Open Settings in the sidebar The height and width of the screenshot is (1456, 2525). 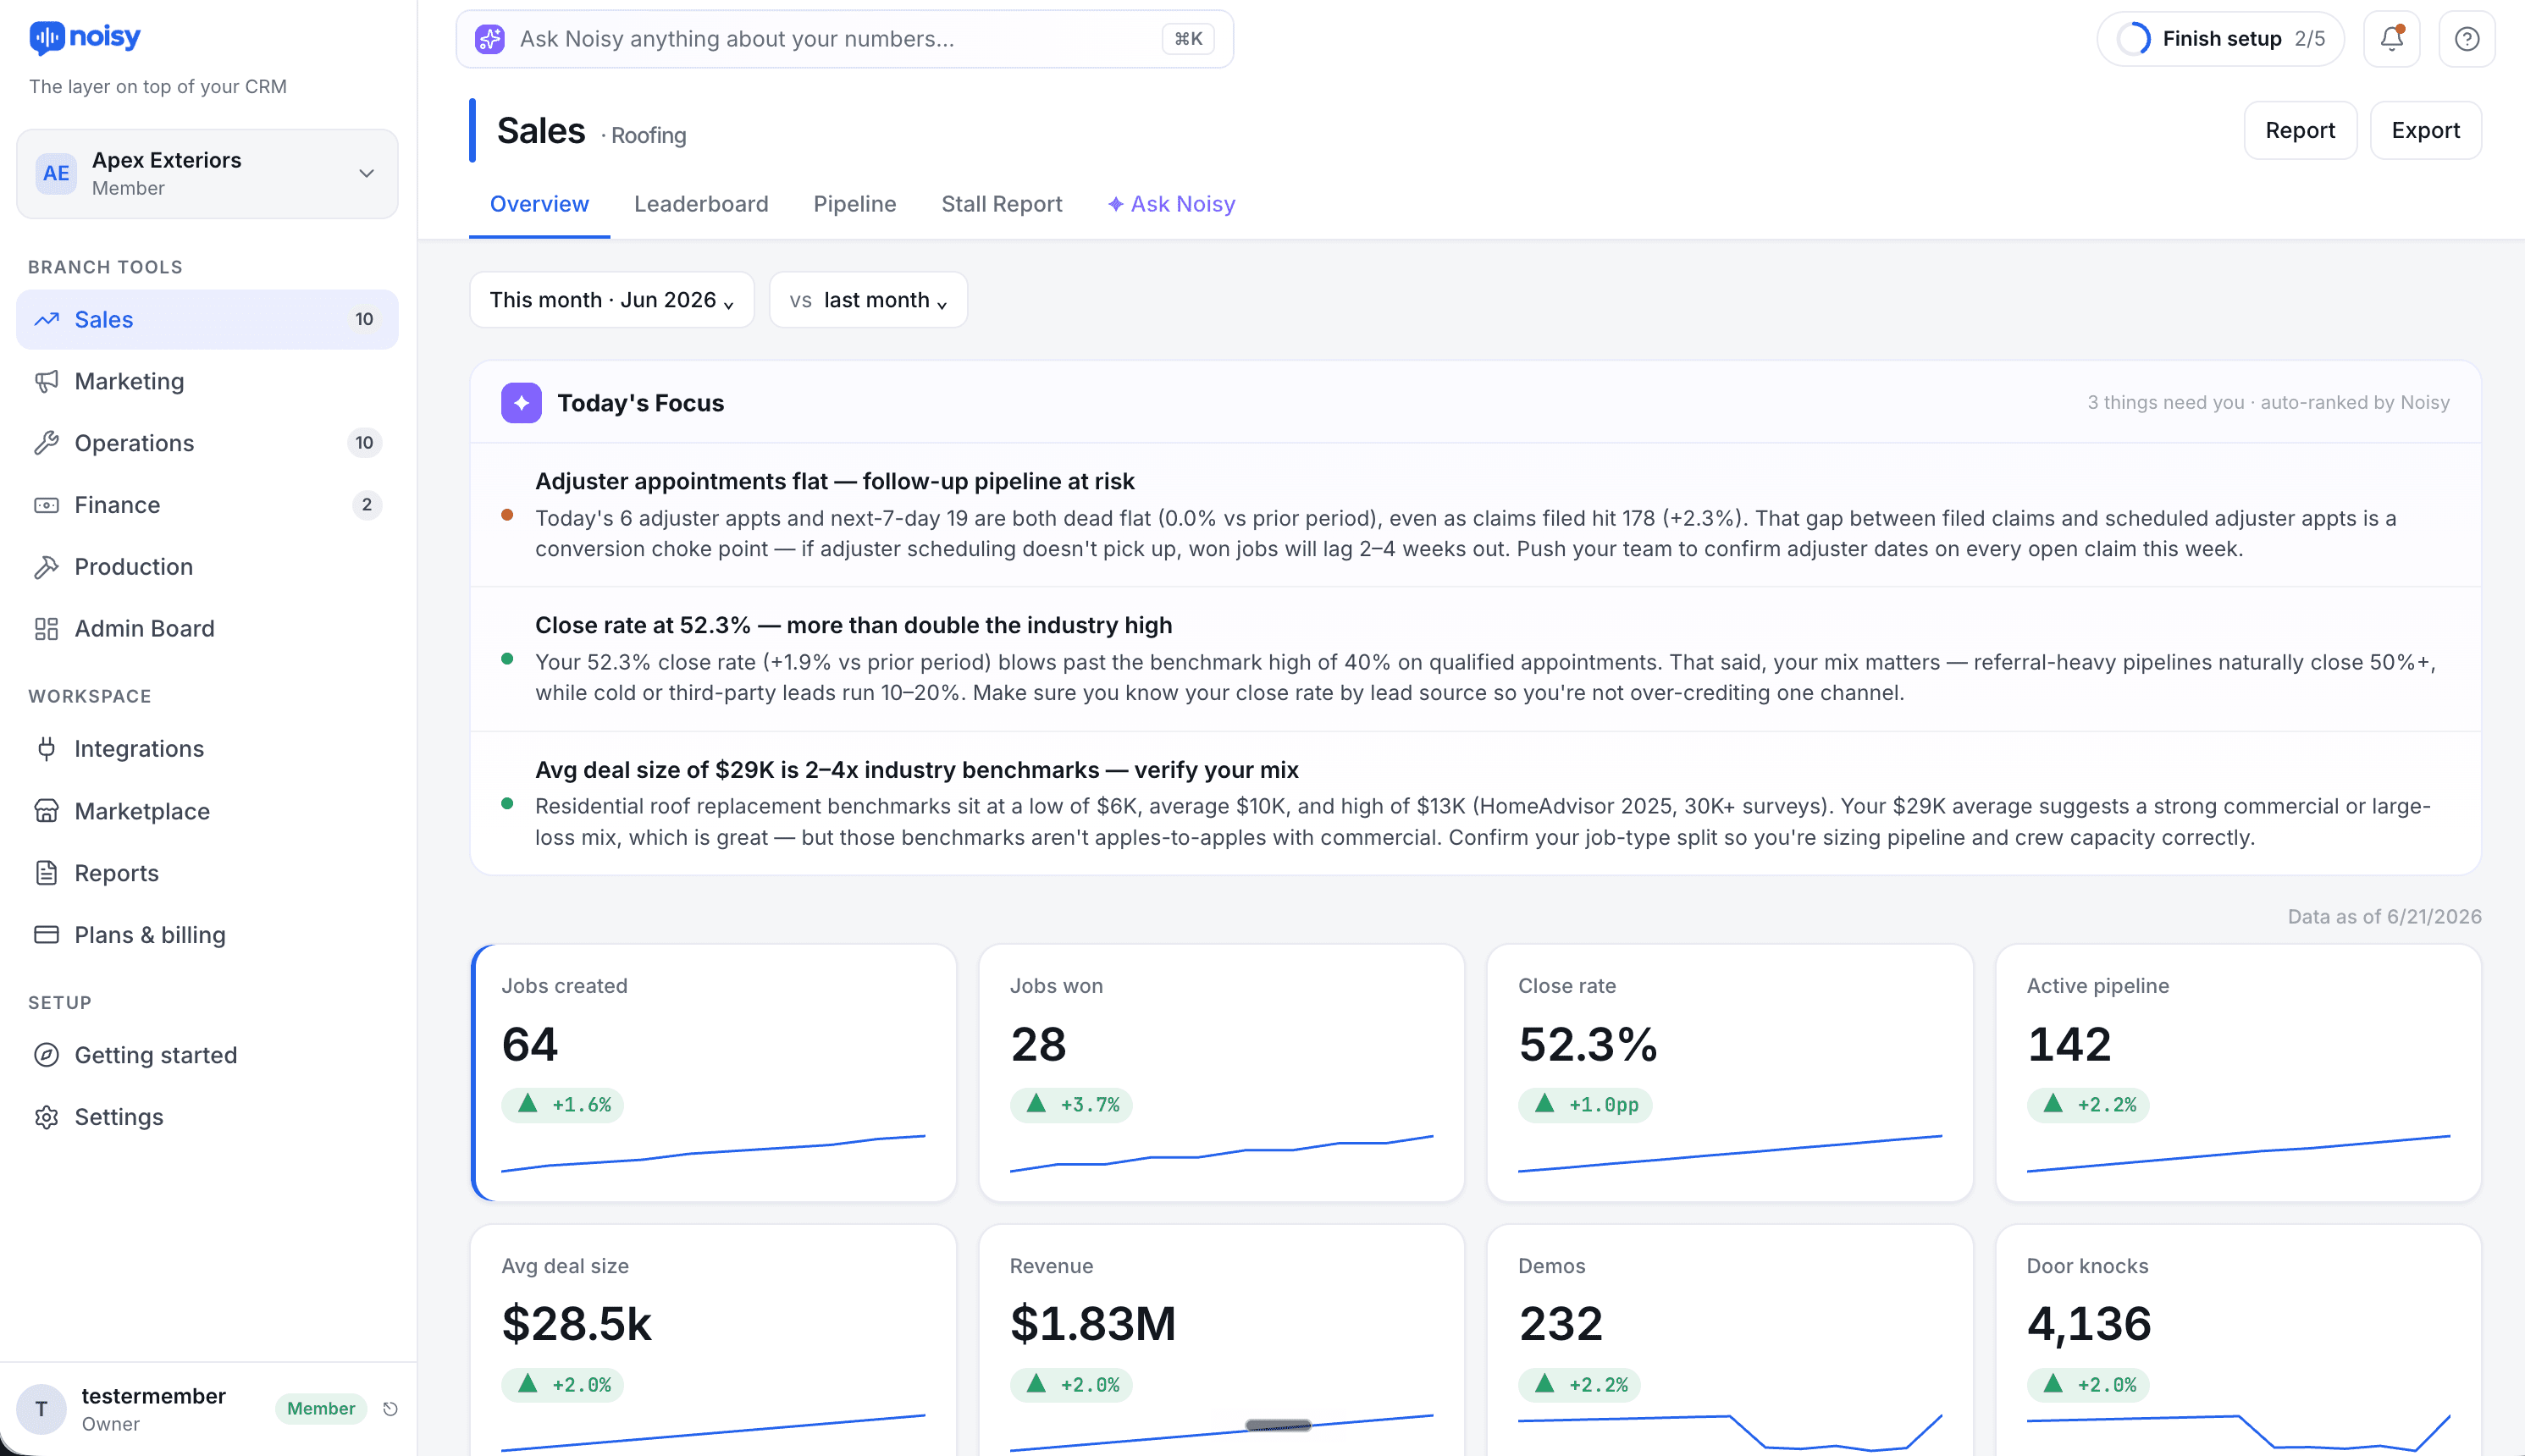click(207, 1117)
